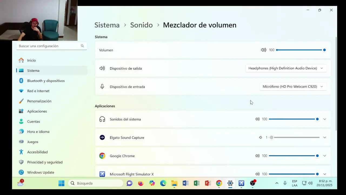Expand Elgato Sound Capture options
This screenshot has width=346, height=195.
(x=325, y=137)
